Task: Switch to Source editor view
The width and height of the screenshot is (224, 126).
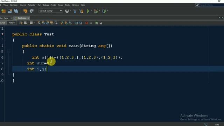Action: 2,23
